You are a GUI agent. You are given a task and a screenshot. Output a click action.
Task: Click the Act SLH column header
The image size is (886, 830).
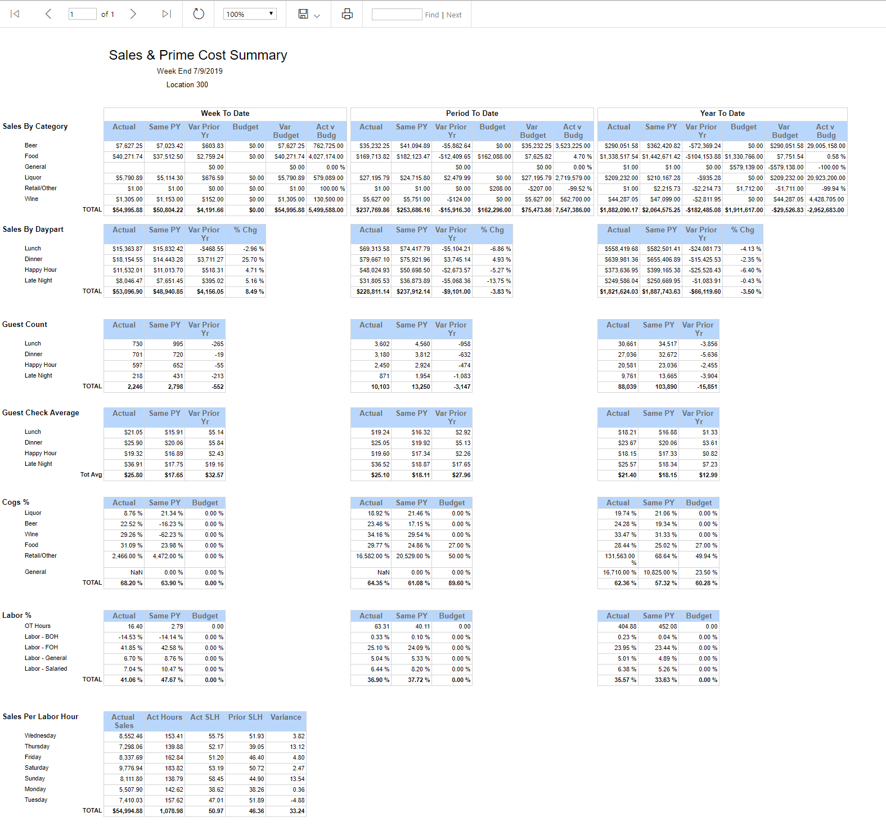point(205,717)
